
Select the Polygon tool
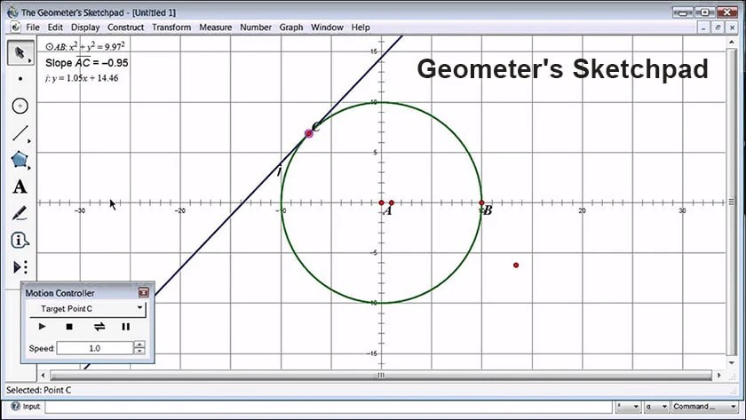pyautogui.click(x=20, y=161)
